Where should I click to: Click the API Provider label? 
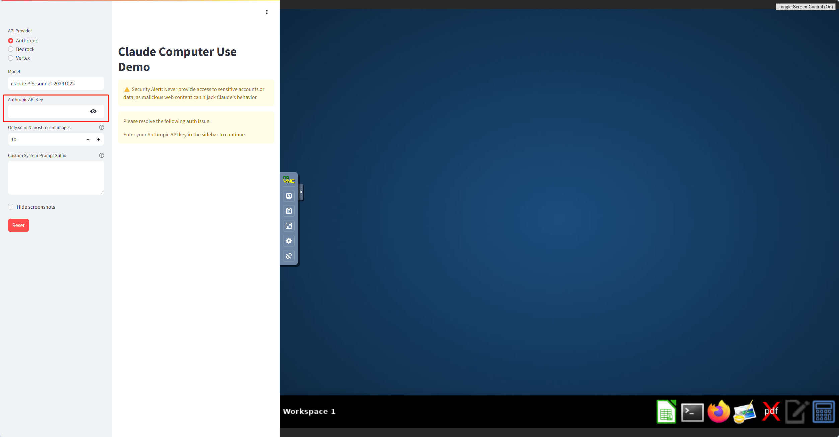20,31
